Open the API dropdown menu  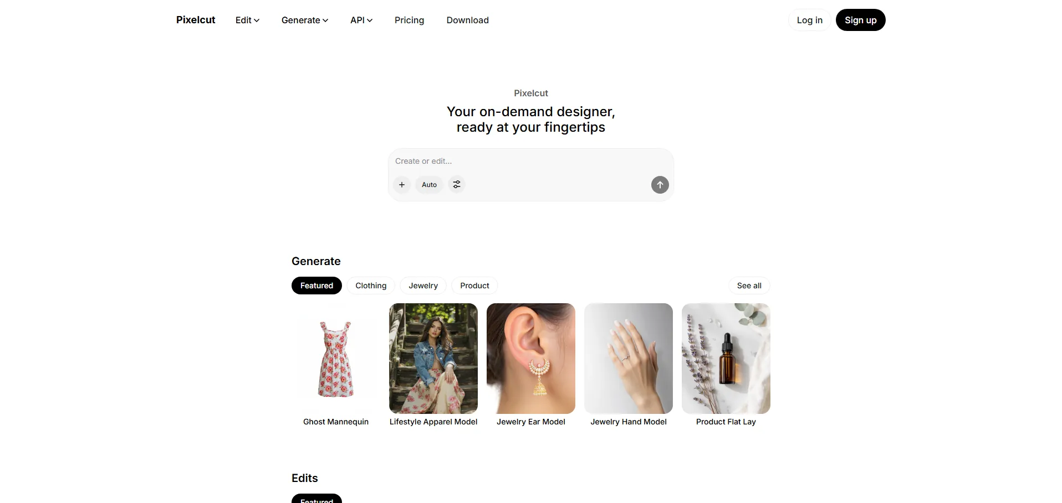pos(361,20)
